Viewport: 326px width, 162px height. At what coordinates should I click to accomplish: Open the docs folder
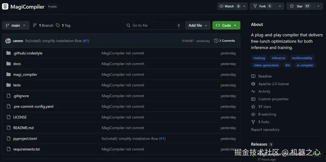pyautogui.click(x=17, y=64)
